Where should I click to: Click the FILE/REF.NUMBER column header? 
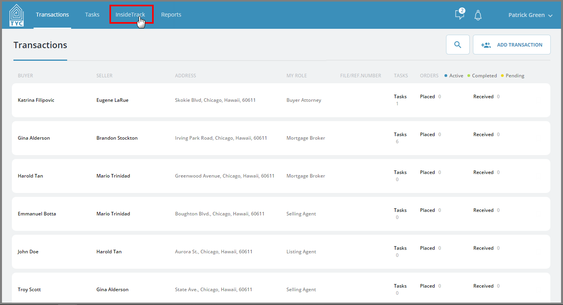click(x=361, y=76)
